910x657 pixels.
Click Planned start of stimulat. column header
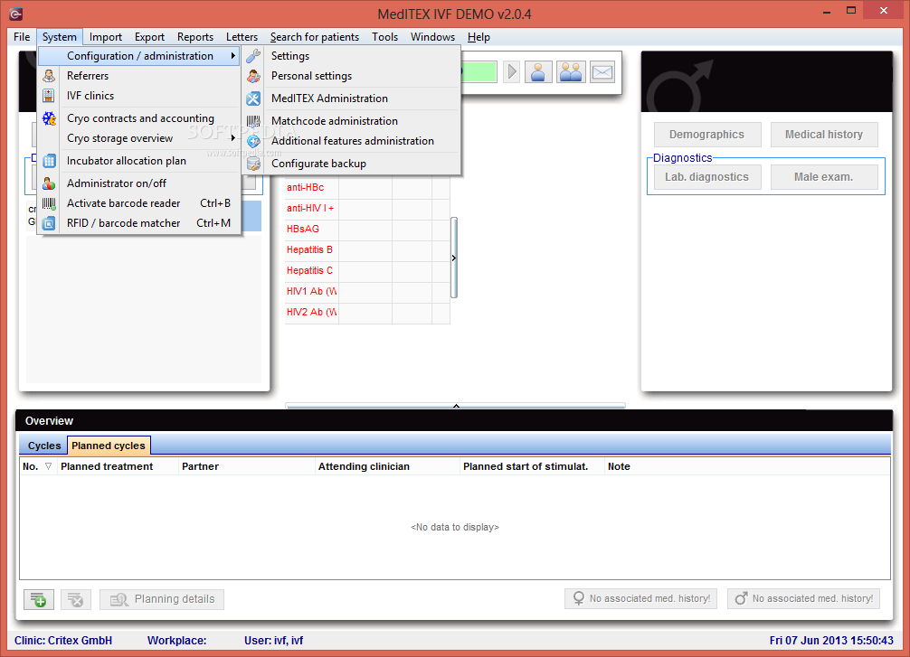(532, 466)
